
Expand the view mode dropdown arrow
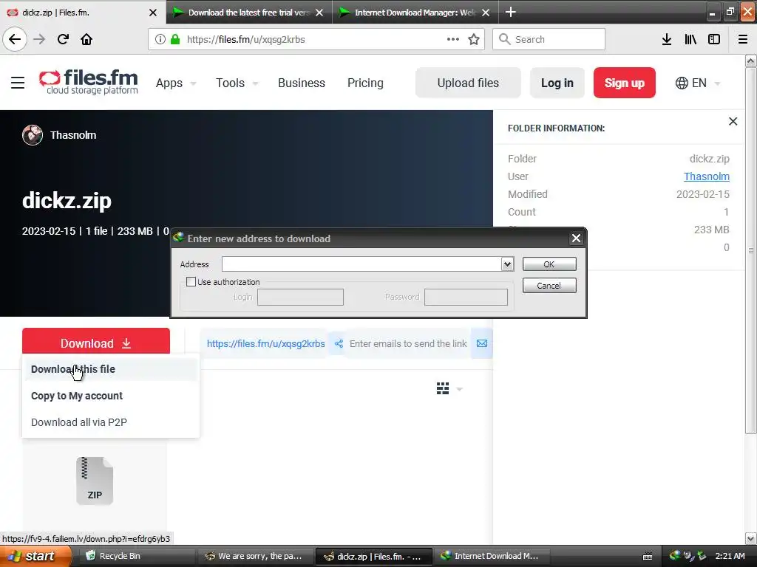pos(459,389)
